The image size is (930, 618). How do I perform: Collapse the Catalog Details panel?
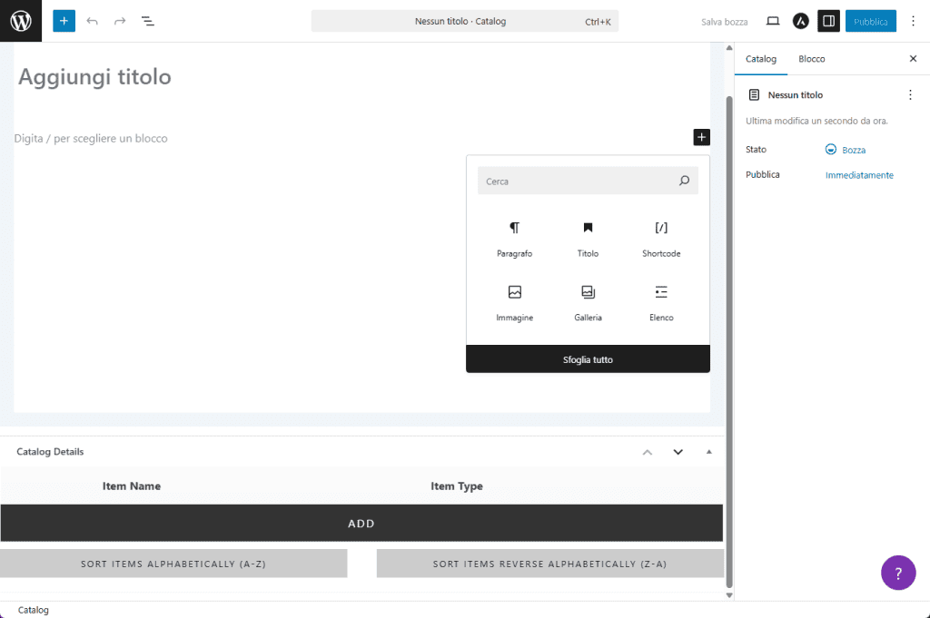709,452
